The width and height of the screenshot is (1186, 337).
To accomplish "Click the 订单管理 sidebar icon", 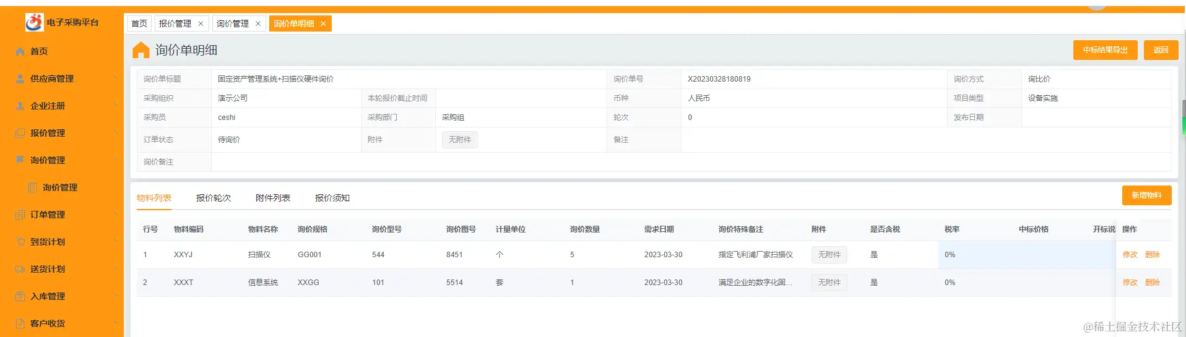I will point(20,215).
